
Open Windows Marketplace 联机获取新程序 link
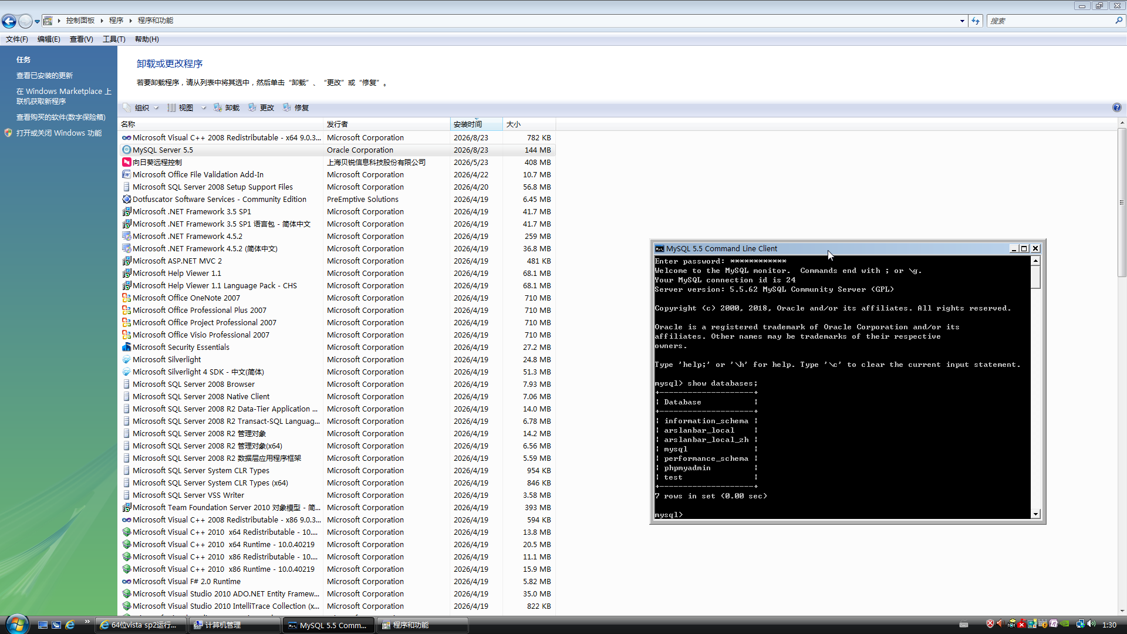point(63,96)
